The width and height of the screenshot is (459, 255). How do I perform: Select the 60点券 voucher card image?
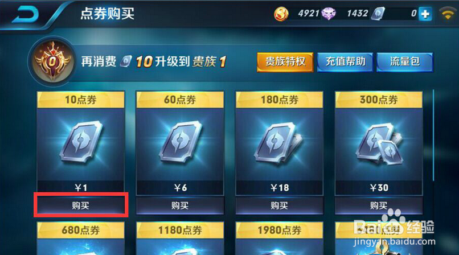tap(181, 143)
